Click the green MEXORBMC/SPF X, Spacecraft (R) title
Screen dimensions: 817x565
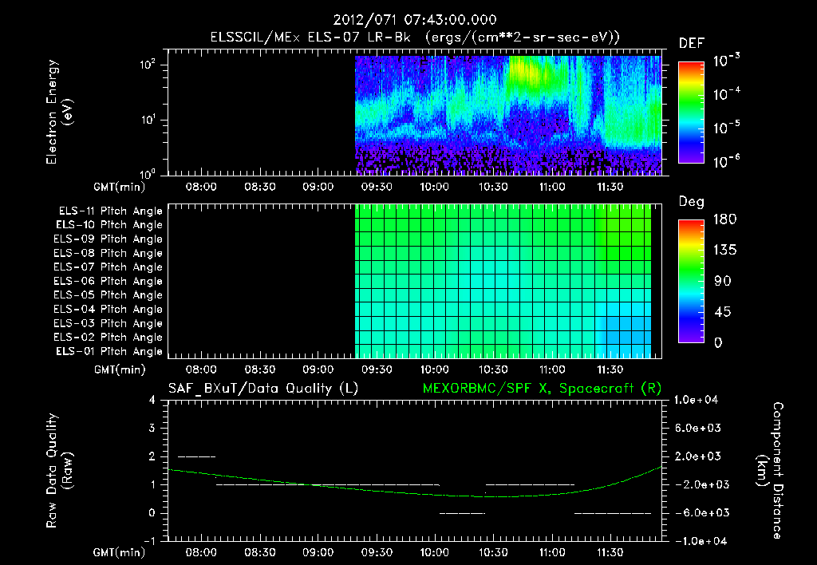coord(542,389)
